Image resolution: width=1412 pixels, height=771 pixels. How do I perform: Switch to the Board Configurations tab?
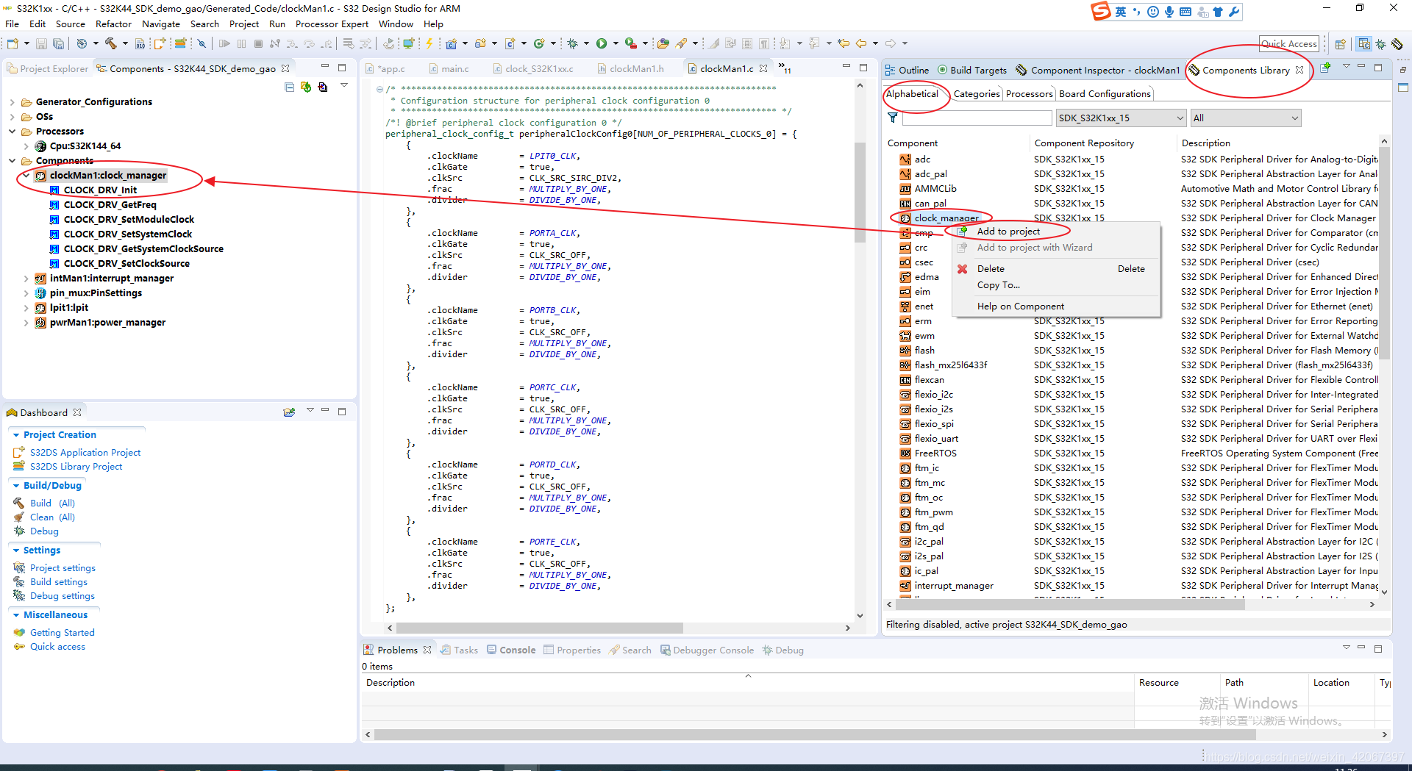pos(1105,93)
